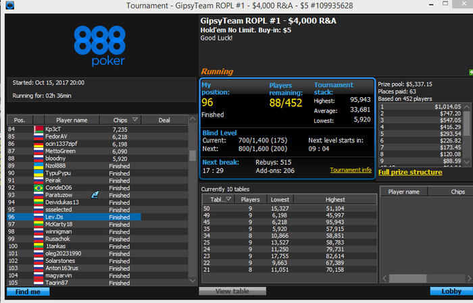This screenshot has height=303, width=473.
Task: Select player TypuPypu row
Action: tap(97, 173)
